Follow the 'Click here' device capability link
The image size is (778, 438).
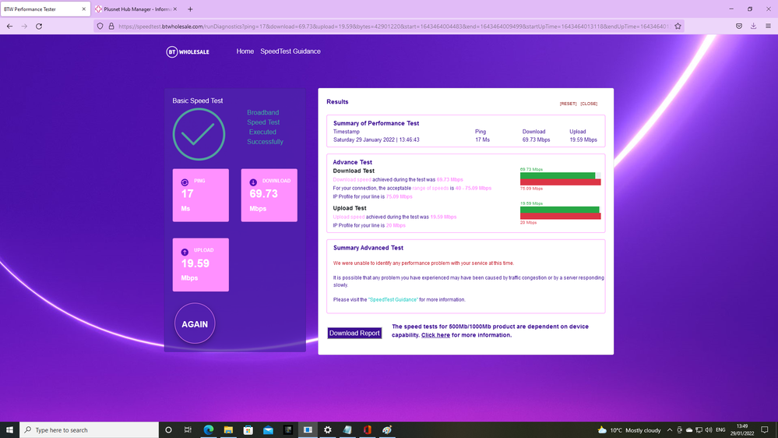(435, 335)
